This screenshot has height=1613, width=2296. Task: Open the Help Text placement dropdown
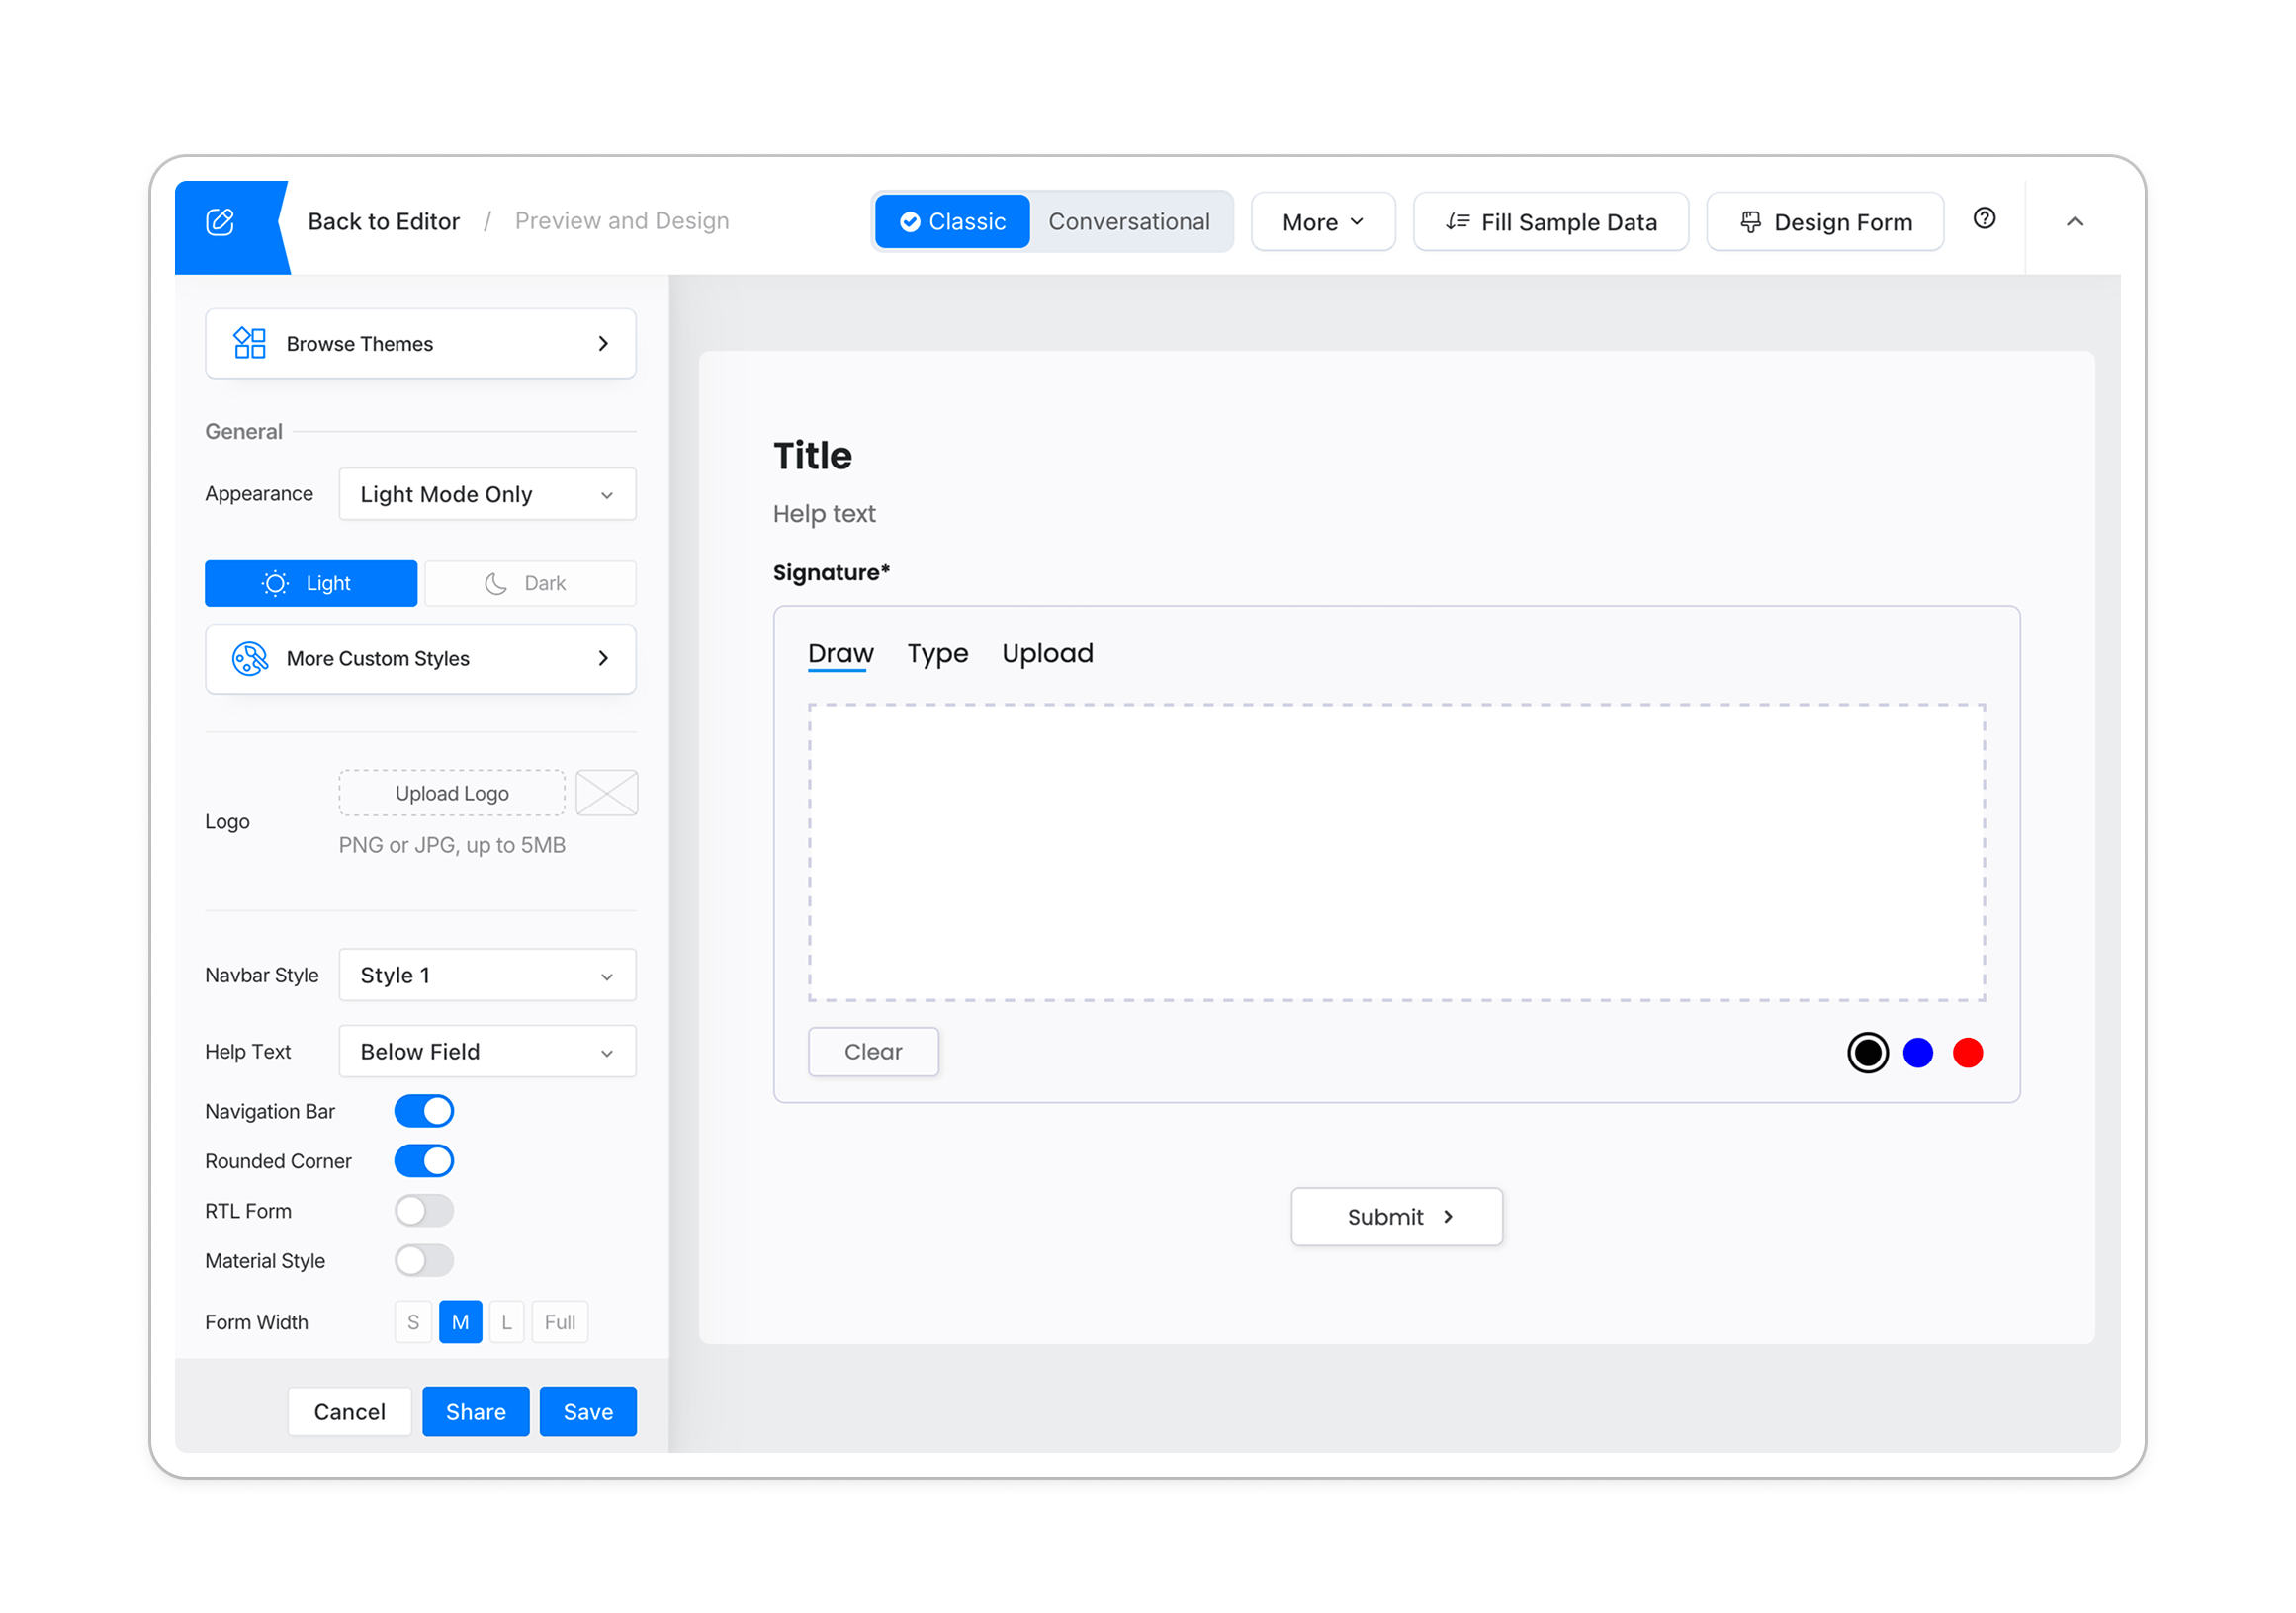tap(487, 1051)
